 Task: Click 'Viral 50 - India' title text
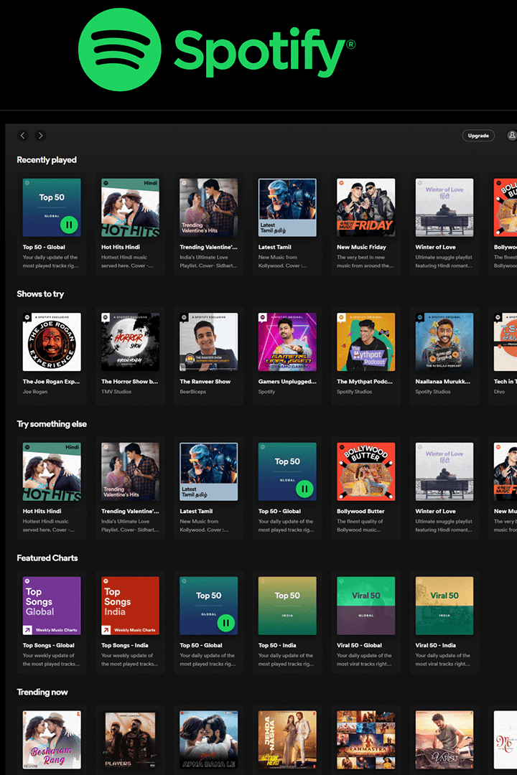tap(435, 645)
